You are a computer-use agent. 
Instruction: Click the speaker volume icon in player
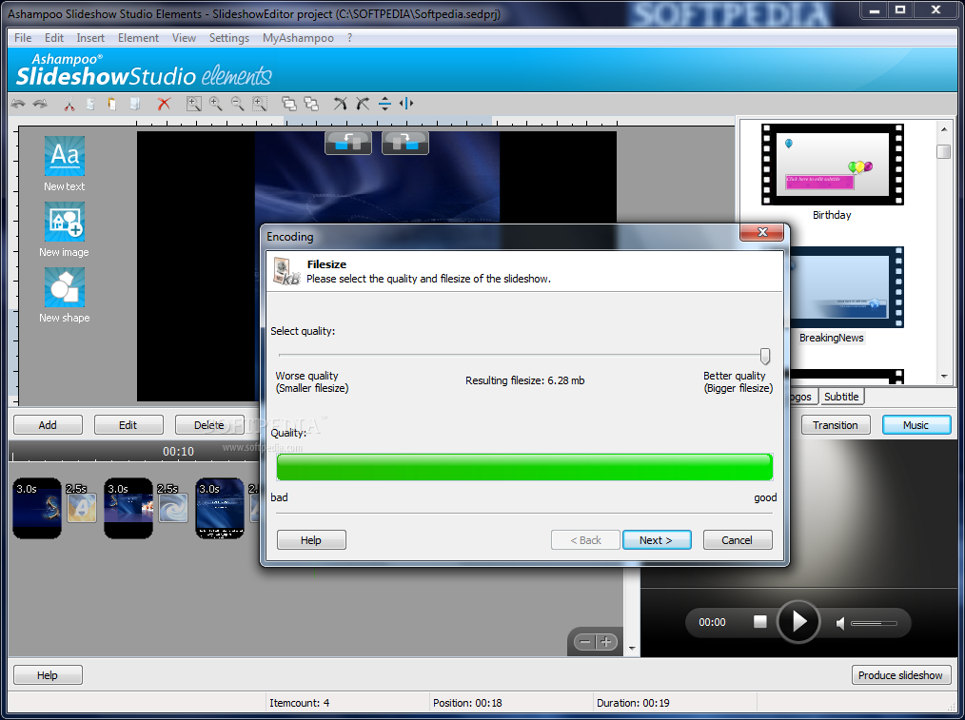tap(840, 624)
